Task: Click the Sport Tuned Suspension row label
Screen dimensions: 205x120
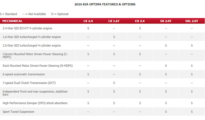Action: (18, 112)
